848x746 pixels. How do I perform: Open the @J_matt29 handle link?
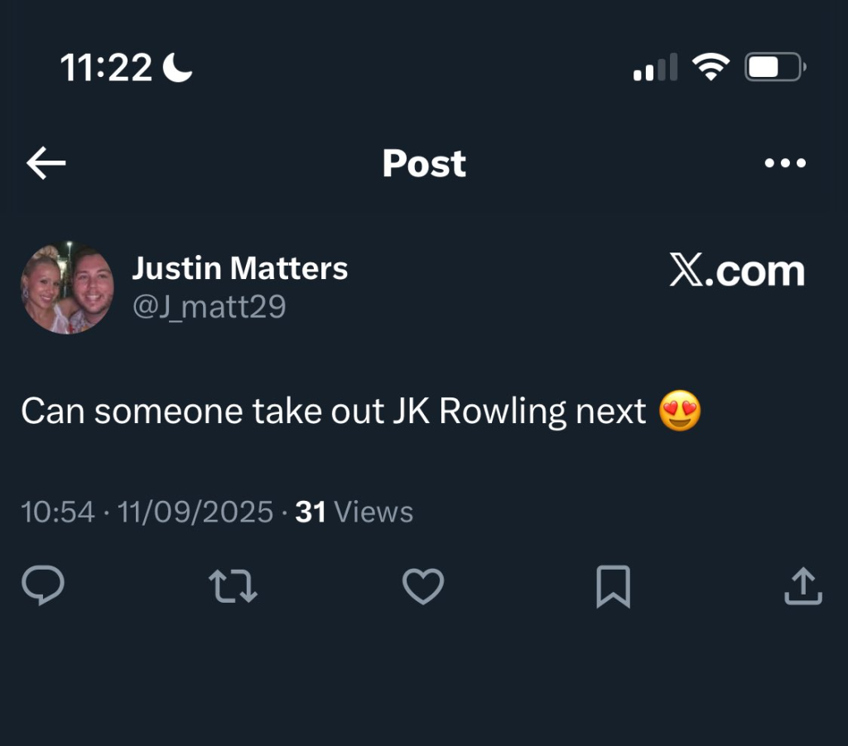tap(209, 307)
